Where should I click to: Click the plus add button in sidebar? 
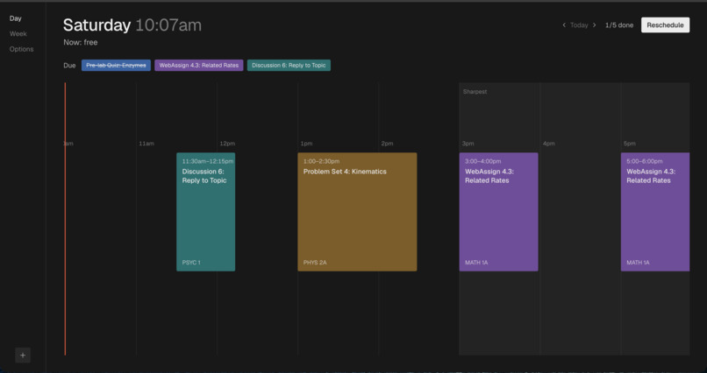coord(23,355)
